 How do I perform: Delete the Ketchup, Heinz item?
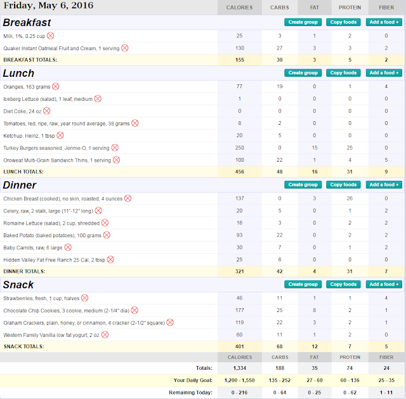tap(60, 135)
